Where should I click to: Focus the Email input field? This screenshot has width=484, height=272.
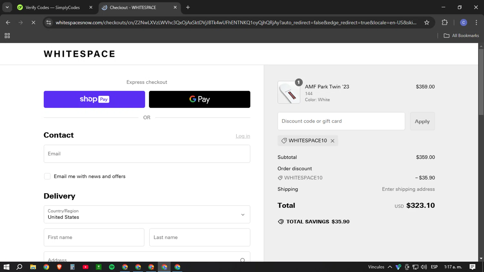pyautogui.click(x=147, y=154)
